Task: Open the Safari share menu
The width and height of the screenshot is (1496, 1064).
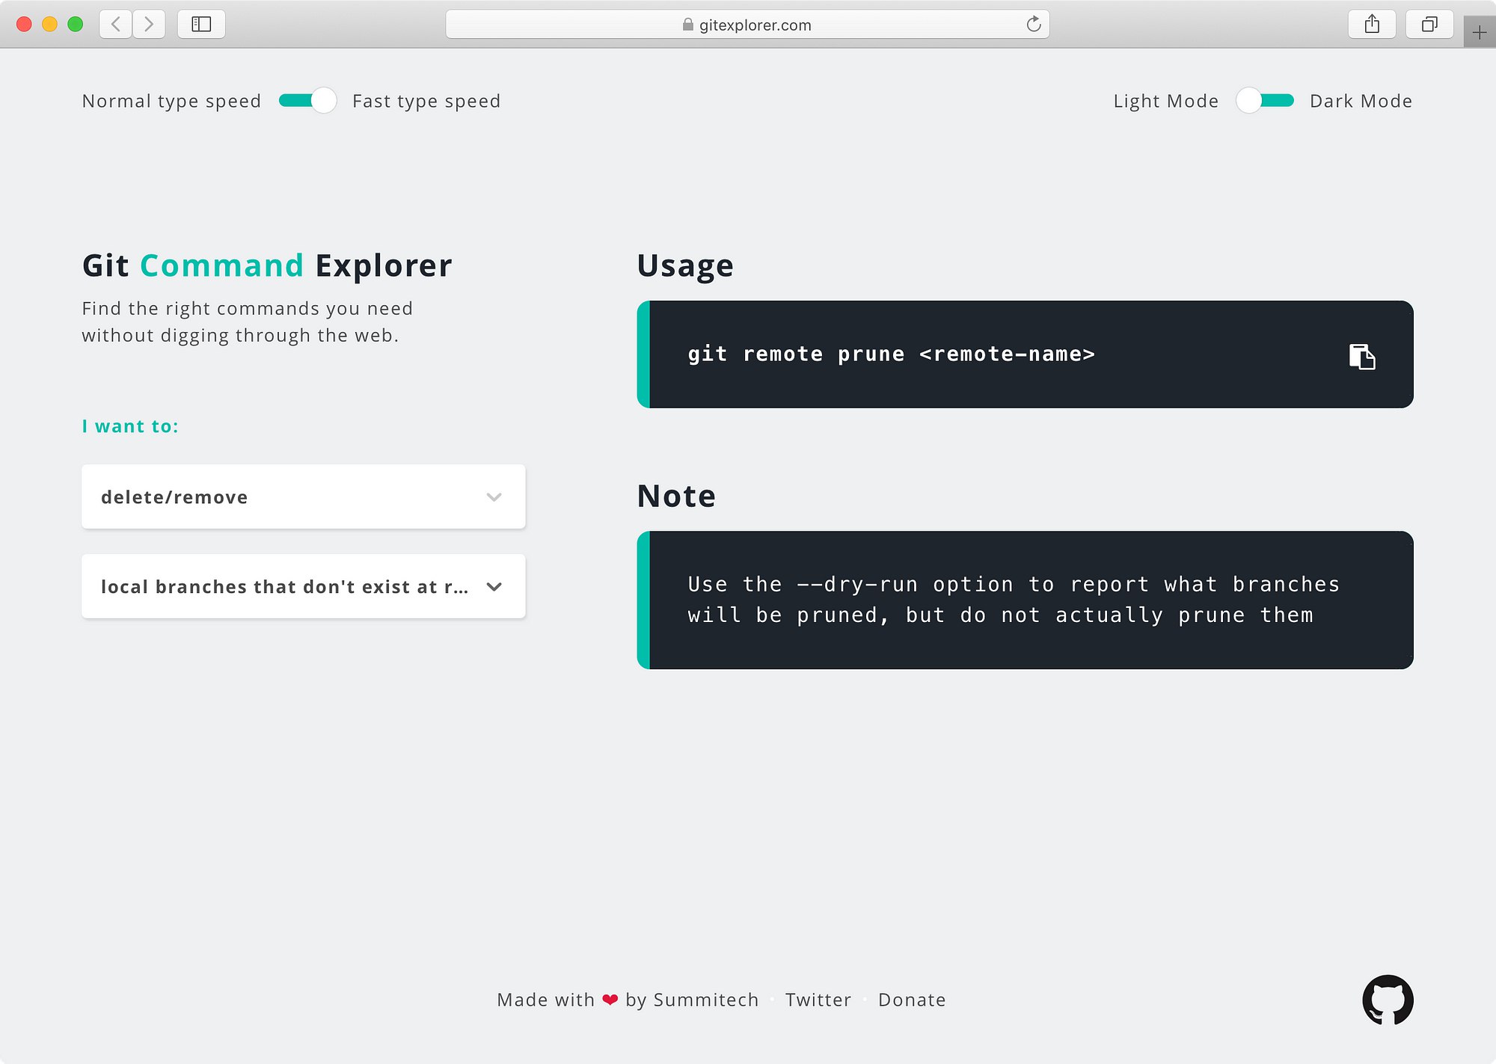Action: point(1372,24)
